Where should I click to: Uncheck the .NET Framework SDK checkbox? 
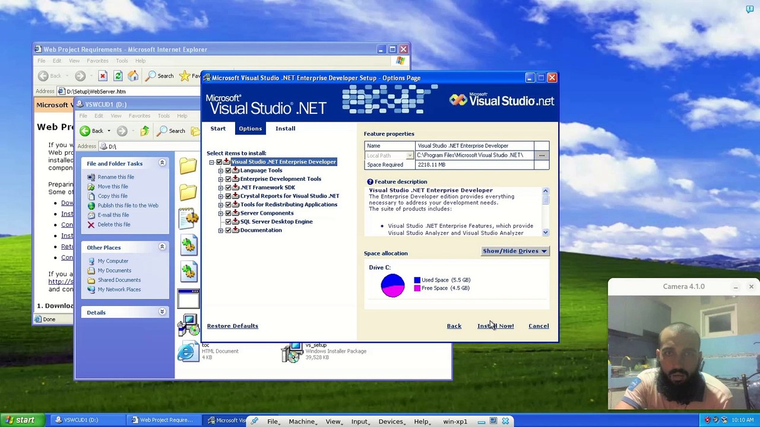pos(228,187)
